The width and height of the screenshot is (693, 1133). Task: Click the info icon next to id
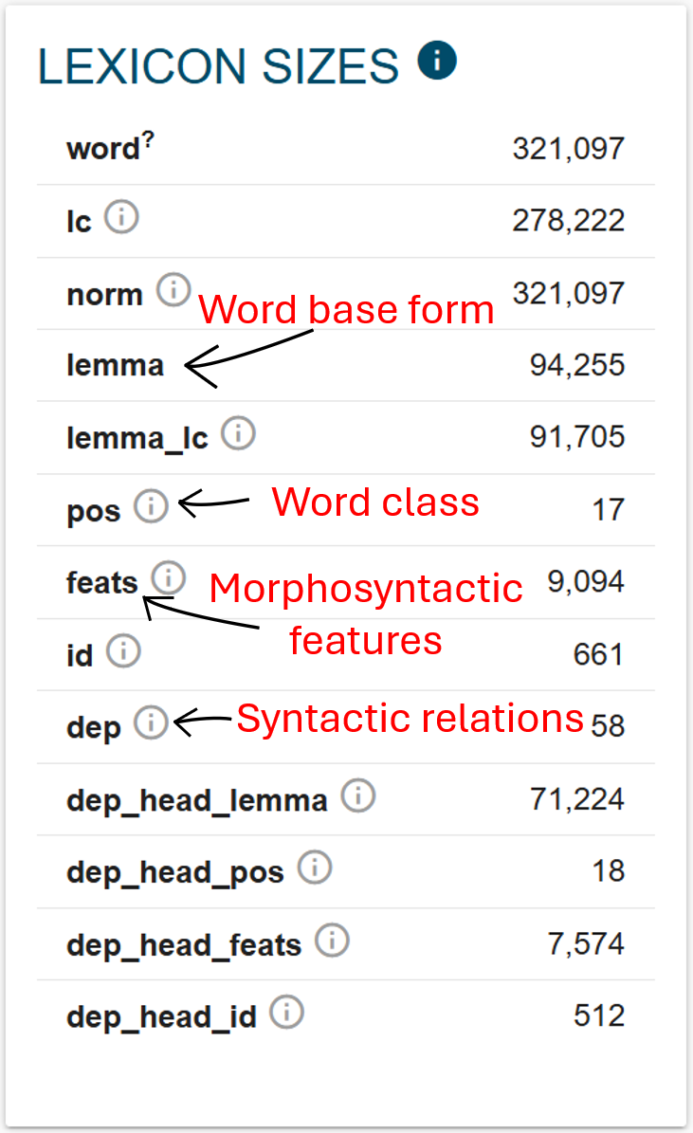[x=123, y=651]
